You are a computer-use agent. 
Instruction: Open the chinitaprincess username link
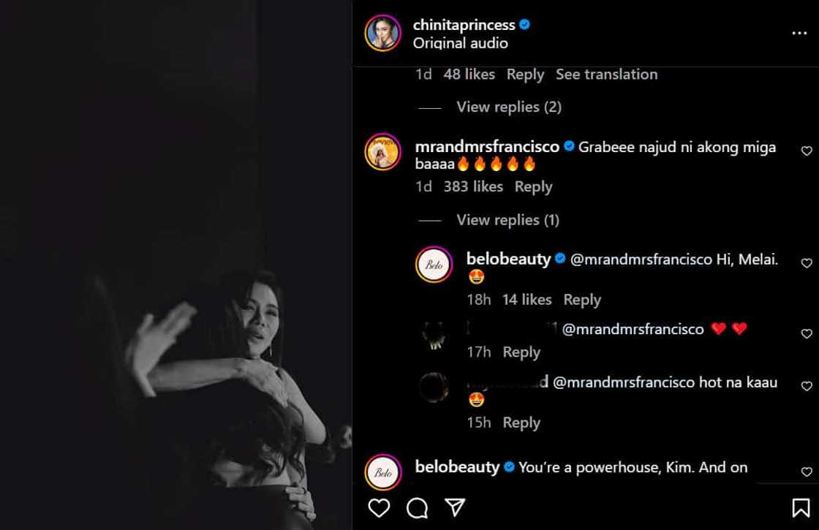pyautogui.click(x=464, y=25)
